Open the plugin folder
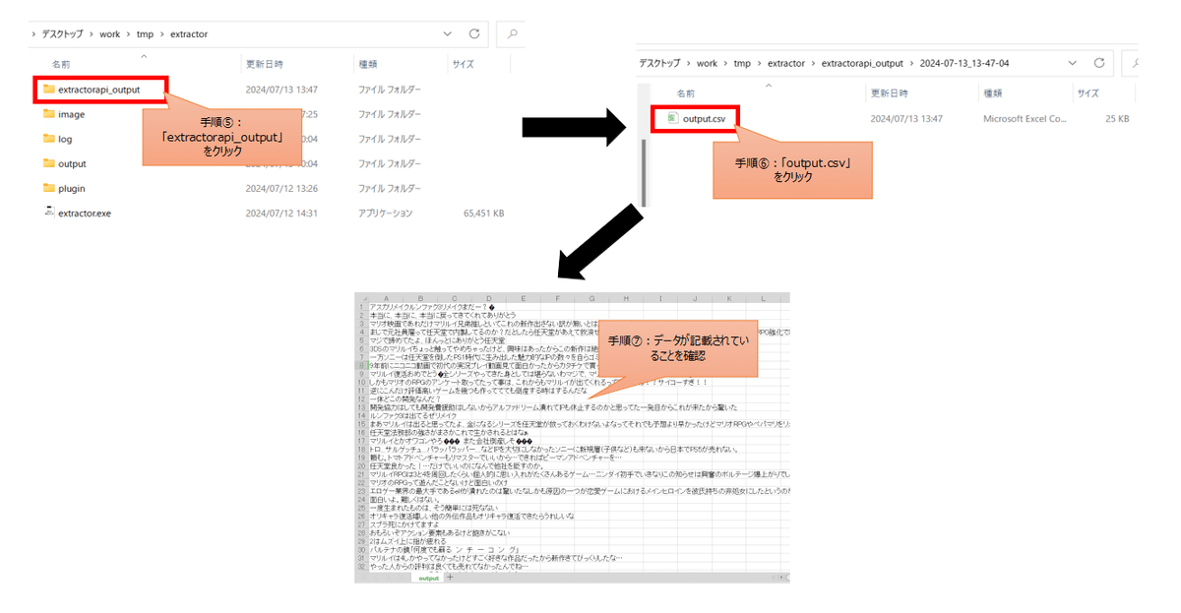This screenshot has width=1181, height=613. [71, 187]
